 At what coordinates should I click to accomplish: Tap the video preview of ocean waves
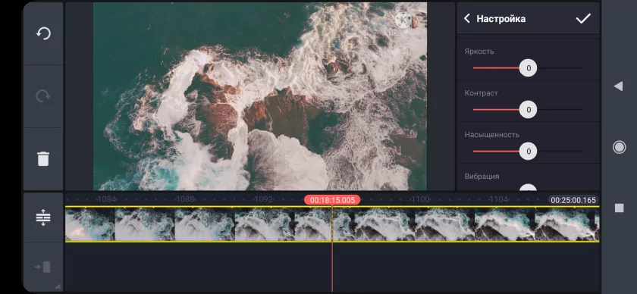pyautogui.click(x=260, y=96)
